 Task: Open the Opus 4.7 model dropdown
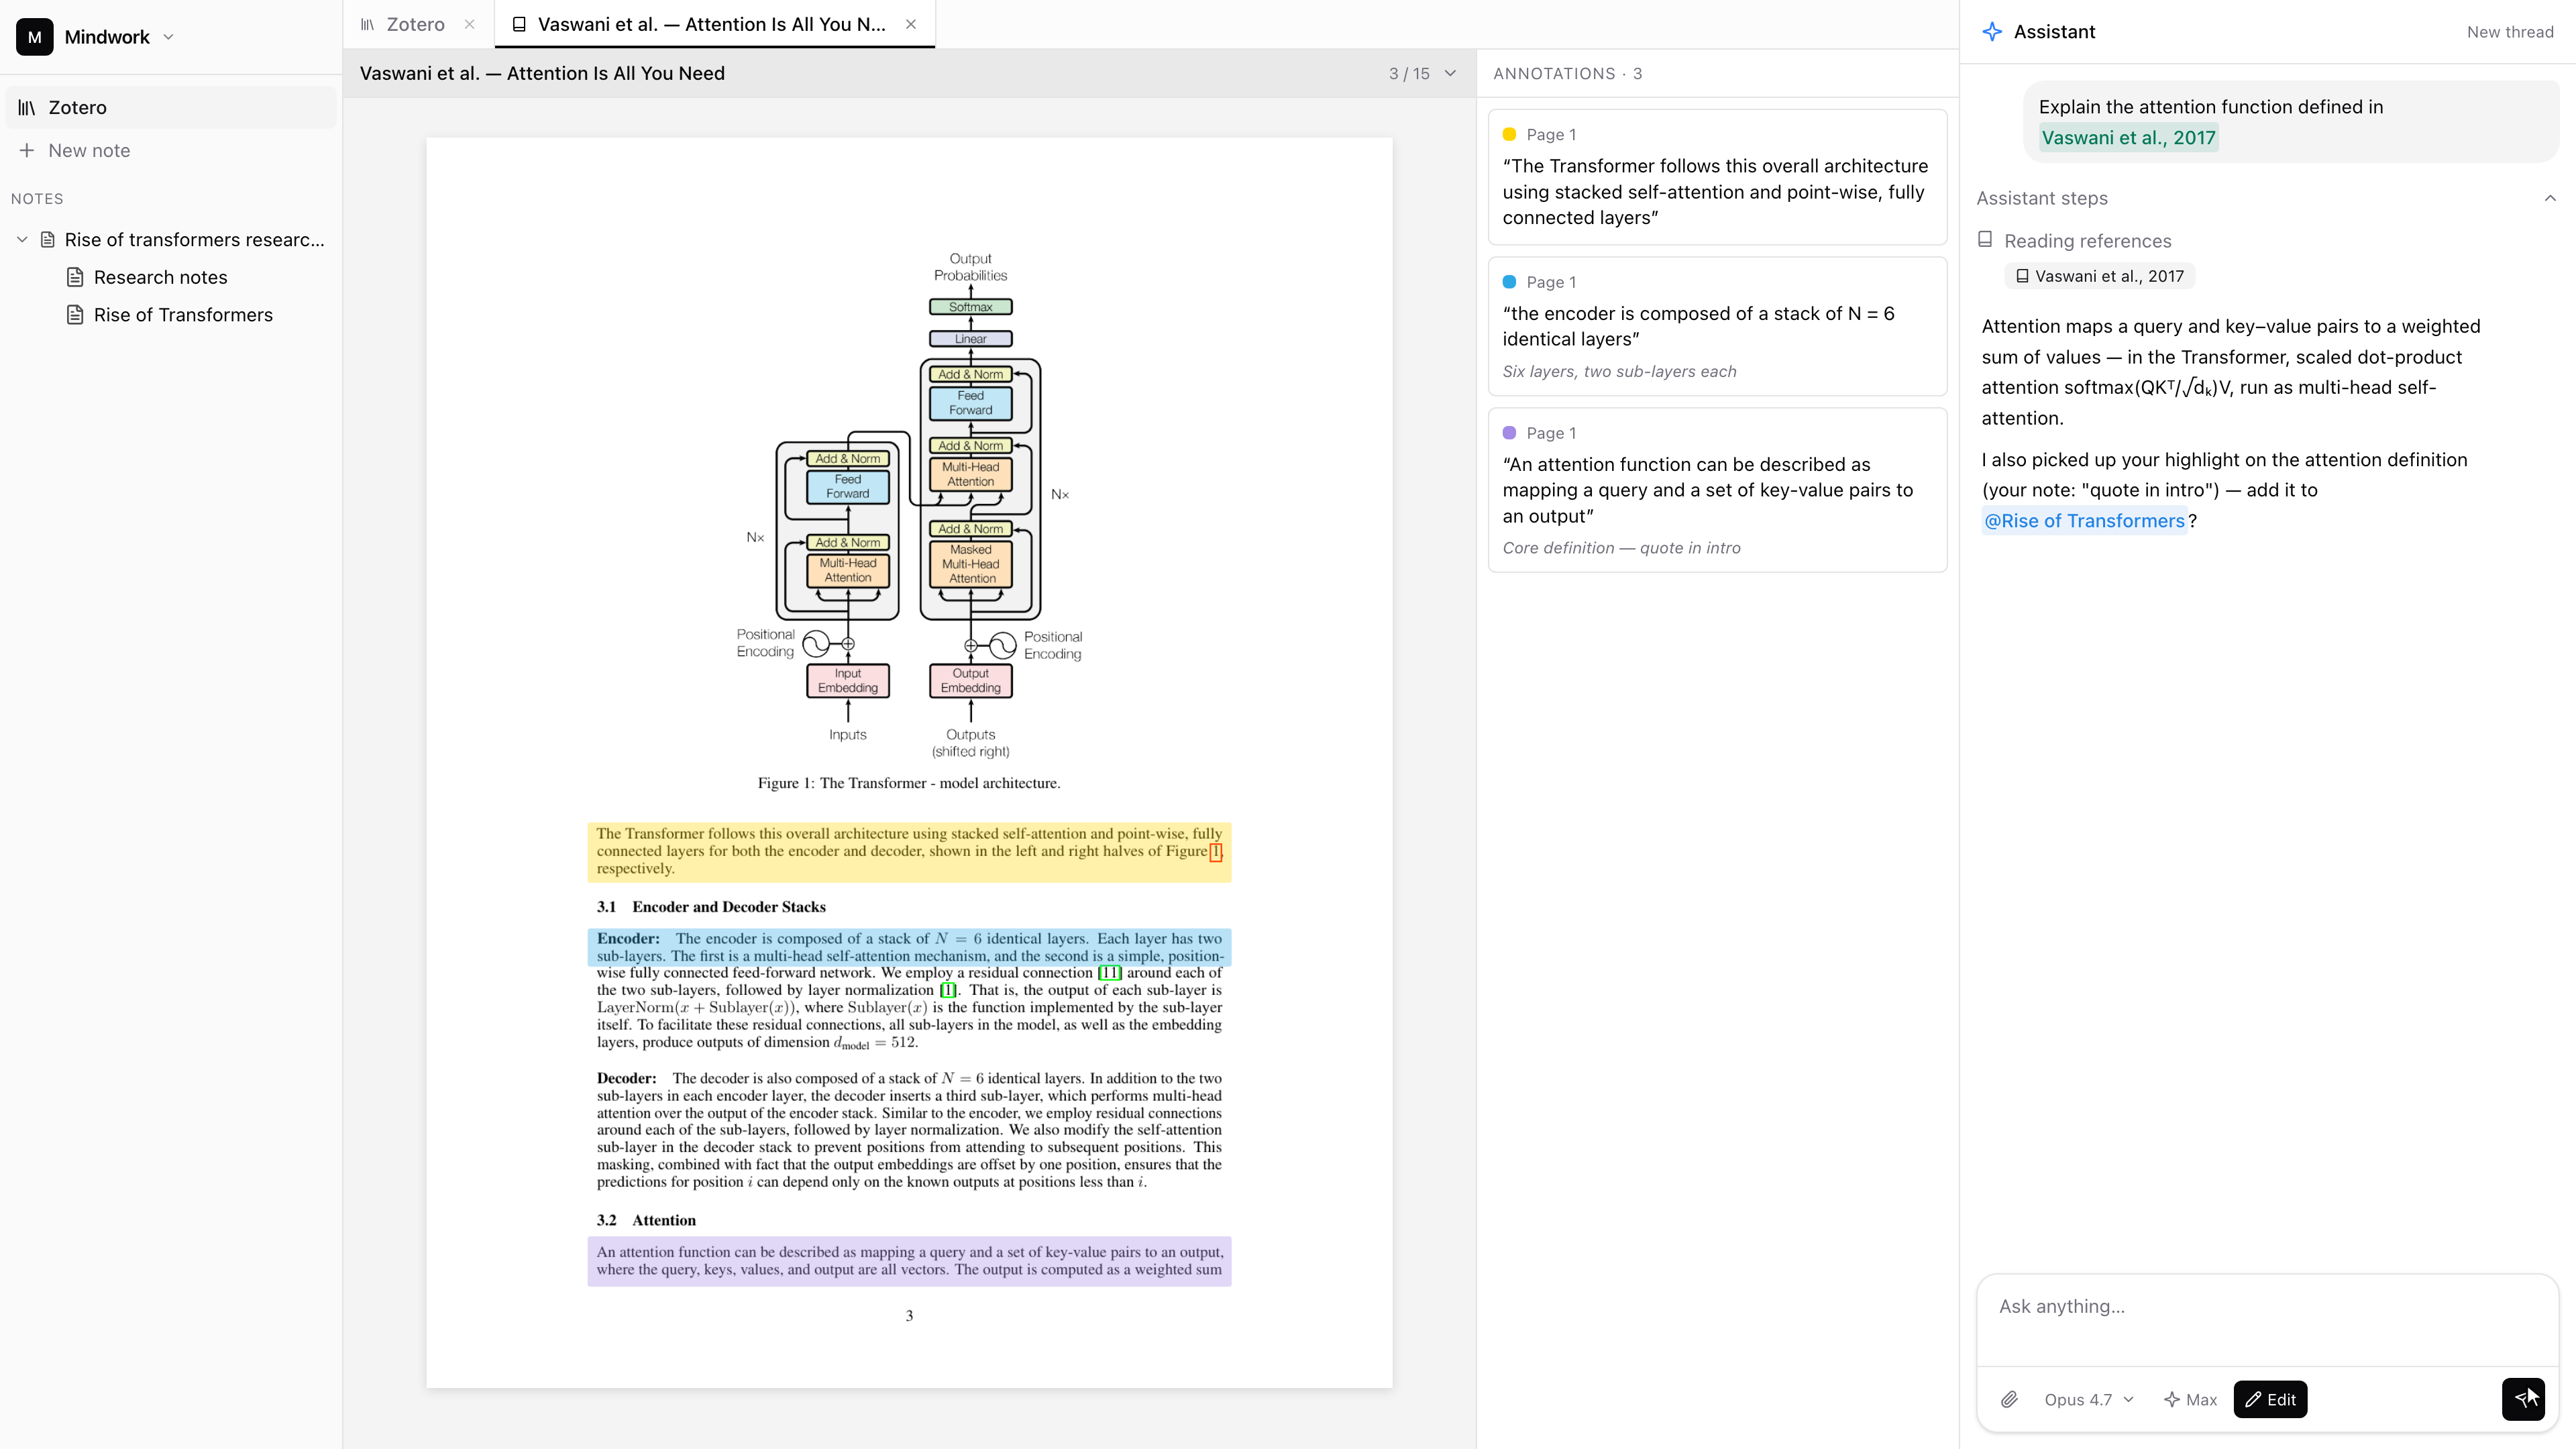coord(2089,1399)
